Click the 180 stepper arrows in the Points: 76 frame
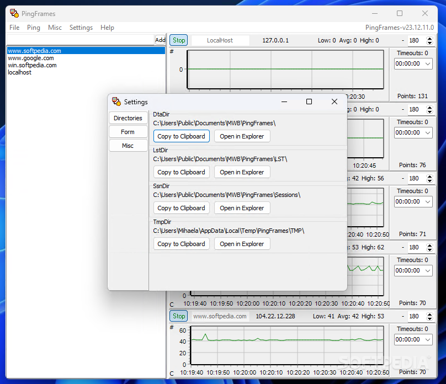 [x=430, y=109]
